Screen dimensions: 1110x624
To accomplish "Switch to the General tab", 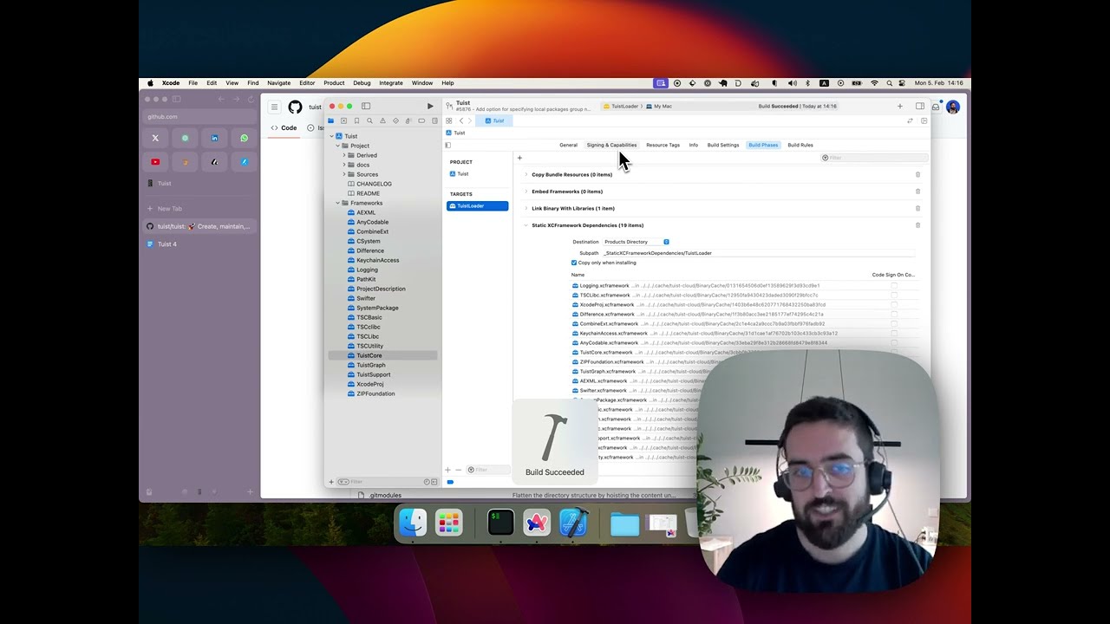I will (568, 145).
